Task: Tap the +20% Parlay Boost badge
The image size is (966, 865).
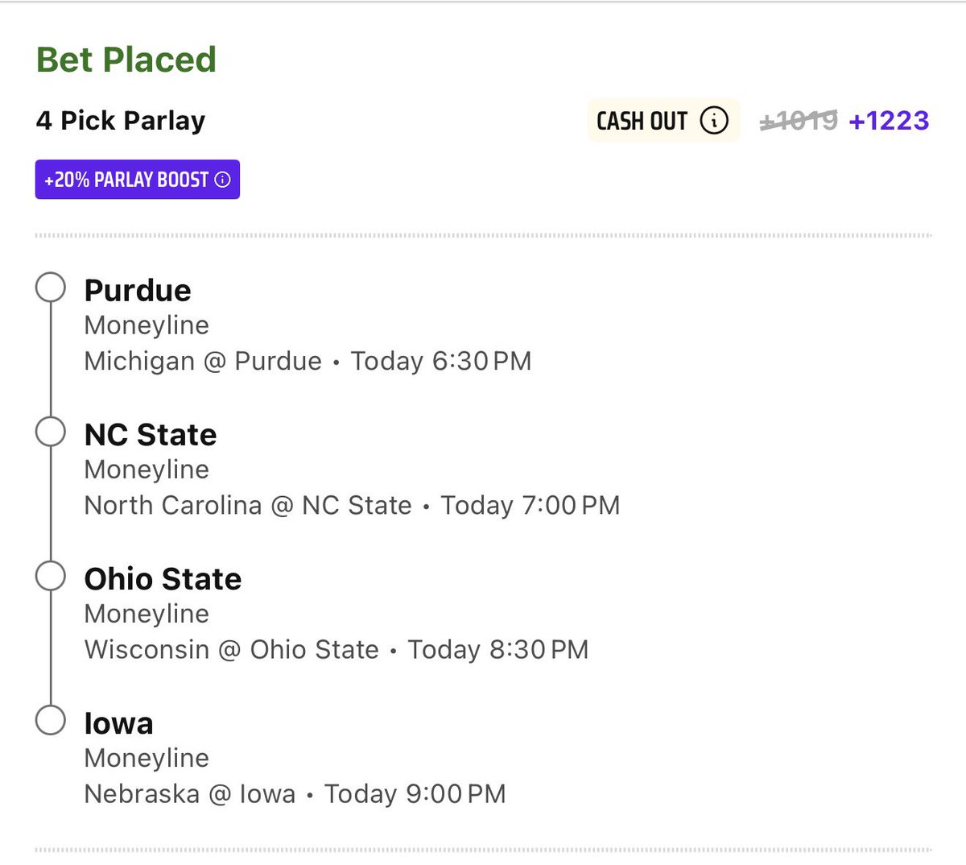Action: click(x=129, y=180)
